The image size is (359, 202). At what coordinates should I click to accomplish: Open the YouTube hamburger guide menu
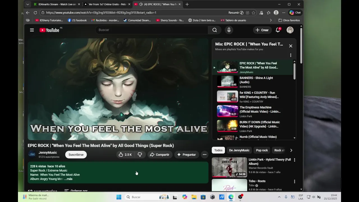click(32, 30)
